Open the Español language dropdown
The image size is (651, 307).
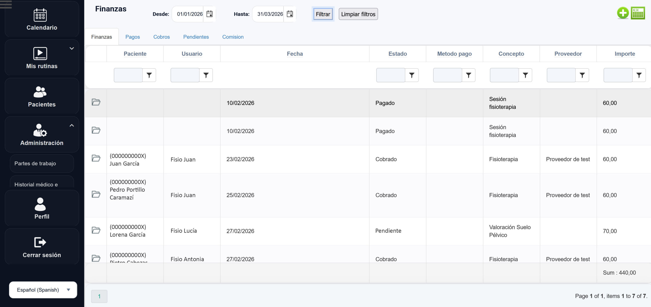pos(43,290)
